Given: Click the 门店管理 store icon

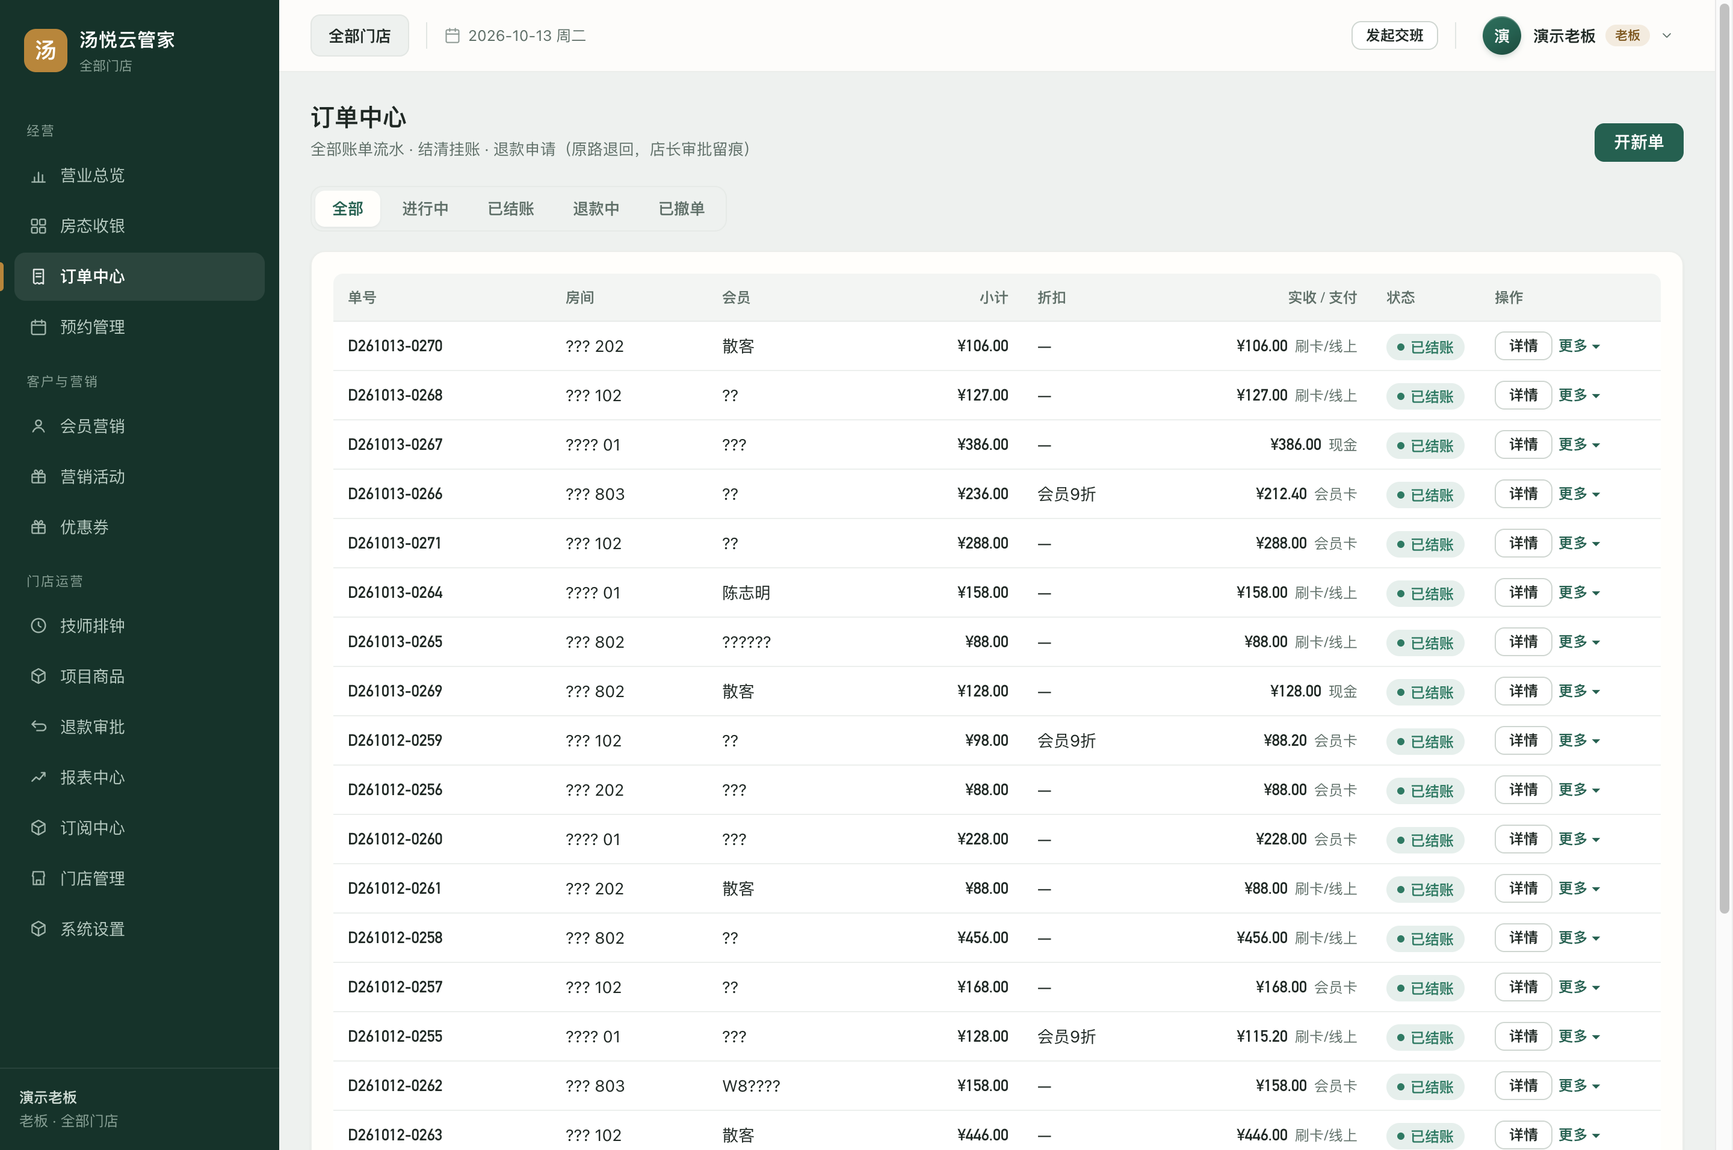Looking at the screenshot, I should tap(38, 879).
